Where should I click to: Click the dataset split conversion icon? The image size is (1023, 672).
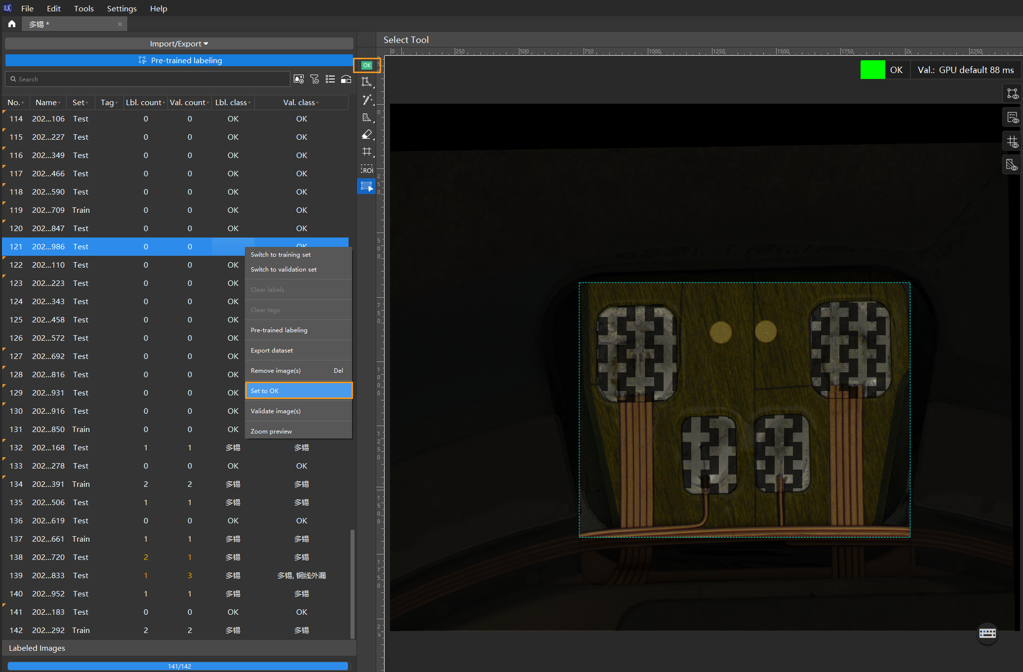(346, 79)
